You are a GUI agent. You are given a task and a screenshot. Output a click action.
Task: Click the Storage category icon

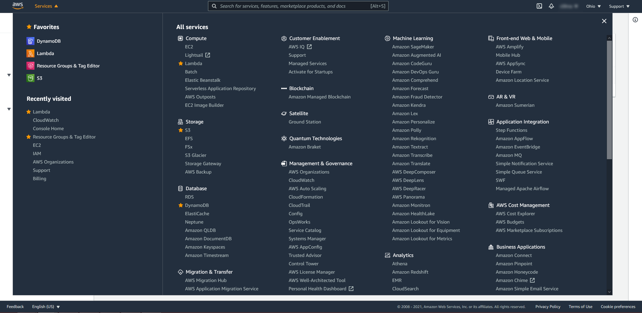click(180, 122)
